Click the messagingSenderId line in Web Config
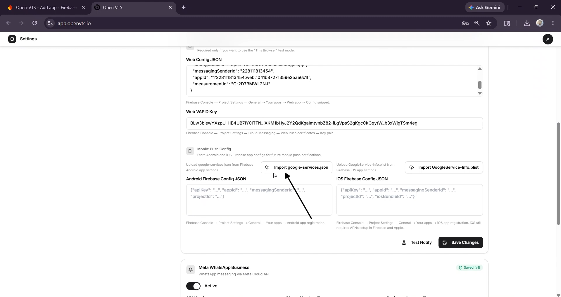 tap(233, 71)
